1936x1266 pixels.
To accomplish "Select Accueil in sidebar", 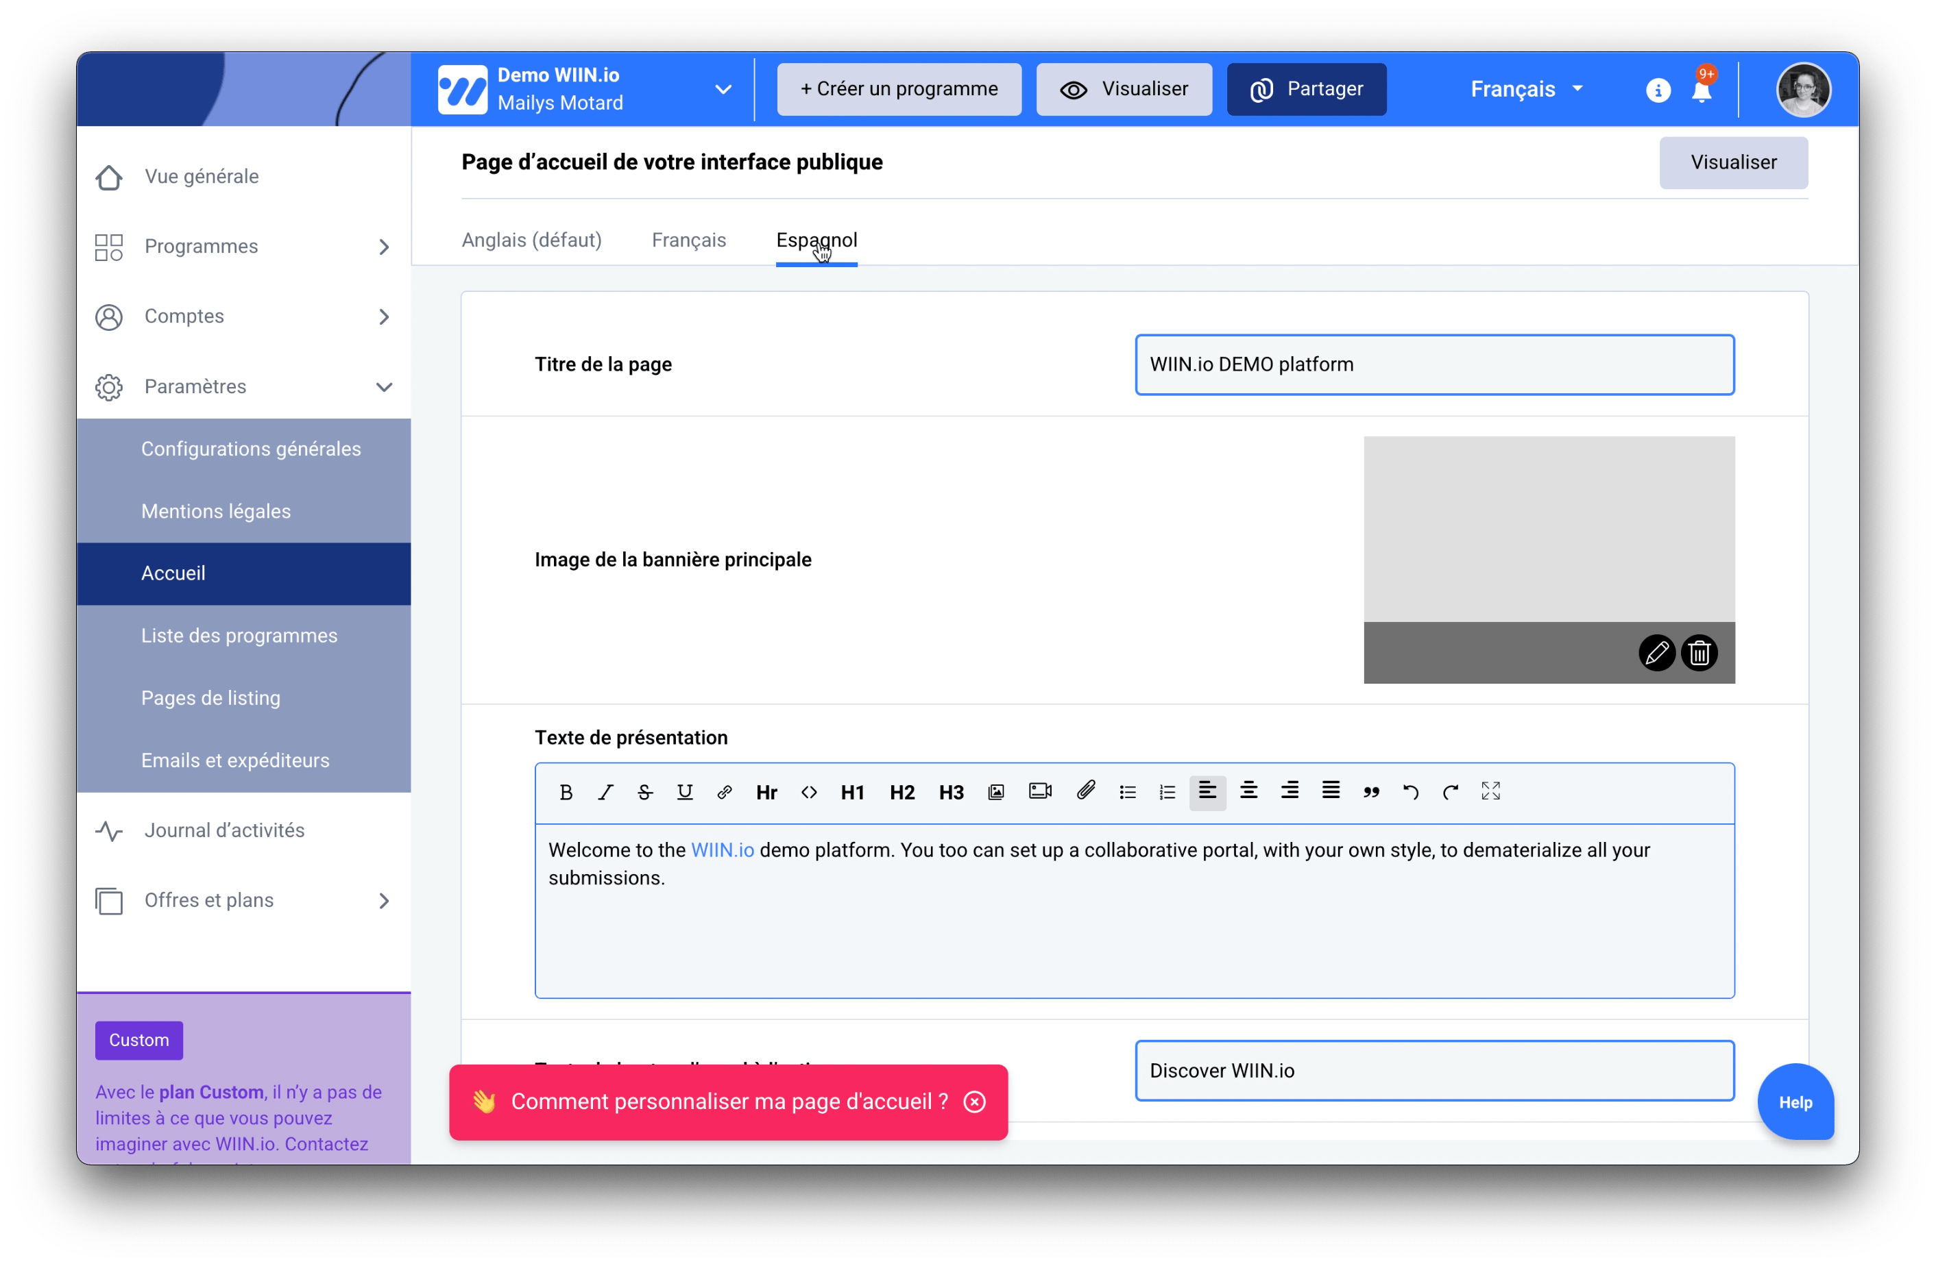I will coord(243,574).
